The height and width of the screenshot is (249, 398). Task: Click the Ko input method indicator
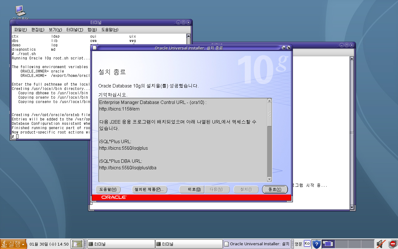coord(307,243)
